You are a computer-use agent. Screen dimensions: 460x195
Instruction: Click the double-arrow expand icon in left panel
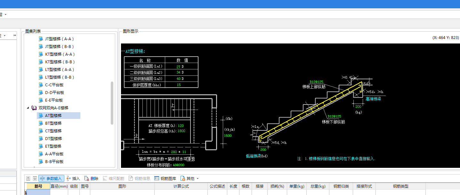[14, 35]
